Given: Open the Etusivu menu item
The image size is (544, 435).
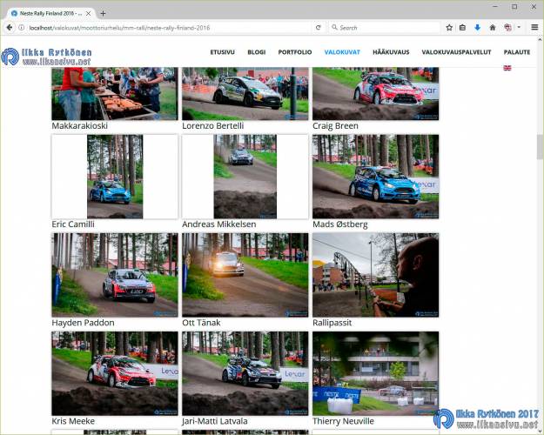Looking at the screenshot, I should coord(222,52).
